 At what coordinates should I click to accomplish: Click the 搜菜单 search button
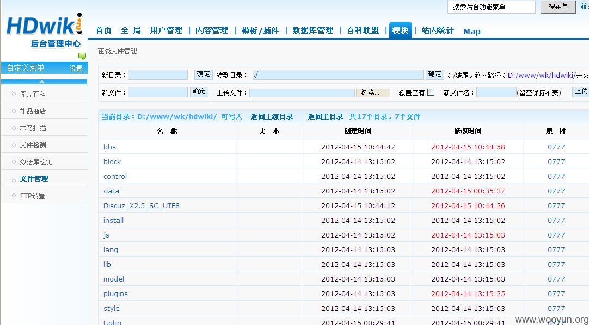click(558, 7)
